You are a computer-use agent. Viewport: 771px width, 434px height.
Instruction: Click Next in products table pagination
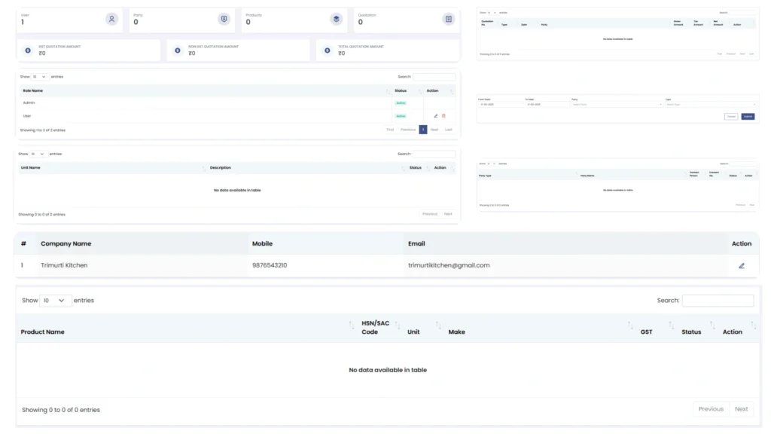pyautogui.click(x=741, y=409)
